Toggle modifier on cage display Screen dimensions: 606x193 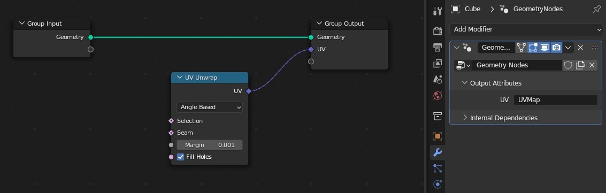521,48
